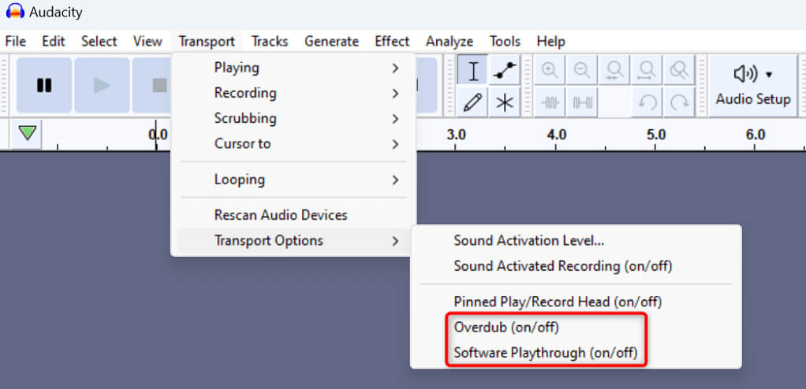Viewport: 806px width, 389px height.
Task: Toggle Overdub on/off
Action: click(506, 327)
